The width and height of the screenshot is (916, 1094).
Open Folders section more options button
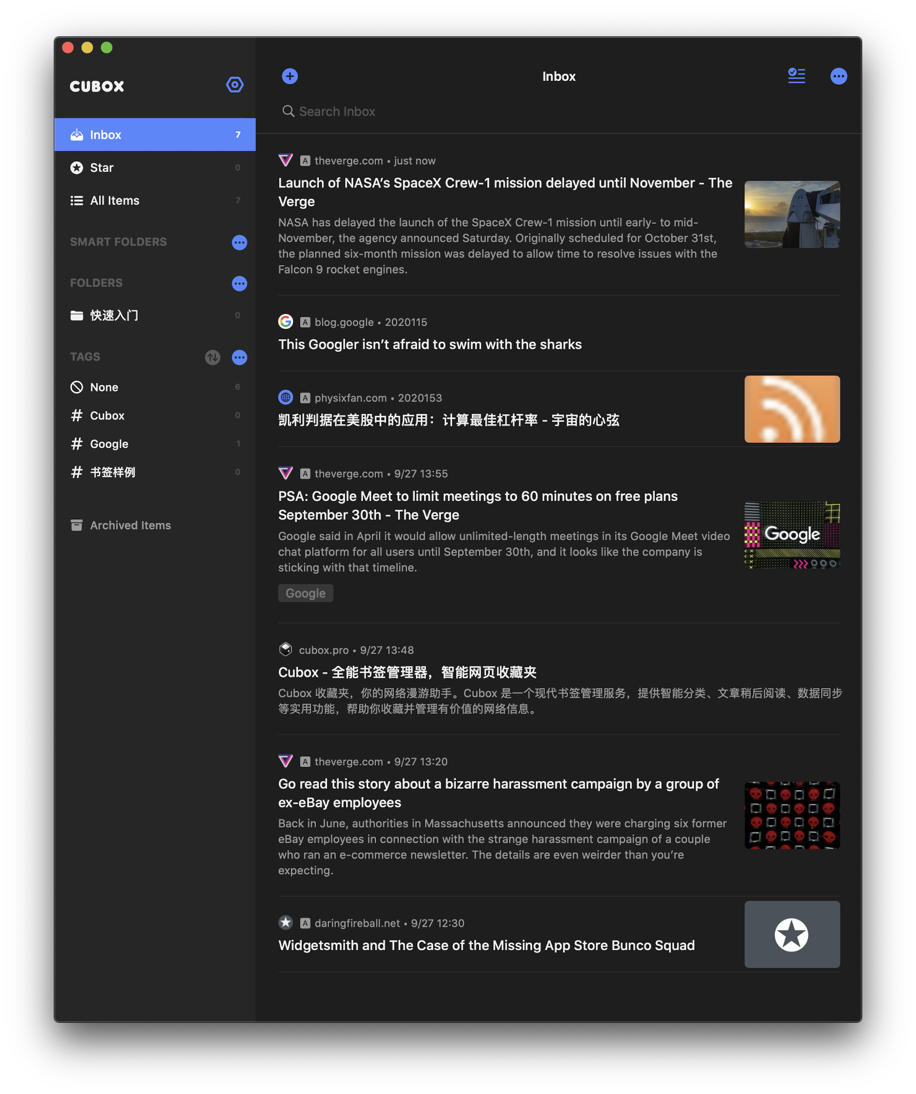[239, 283]
